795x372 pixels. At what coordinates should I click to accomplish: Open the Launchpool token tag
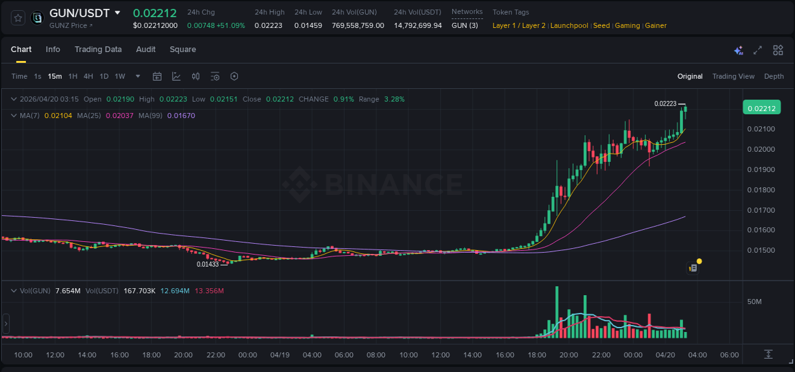click(569, 25)
